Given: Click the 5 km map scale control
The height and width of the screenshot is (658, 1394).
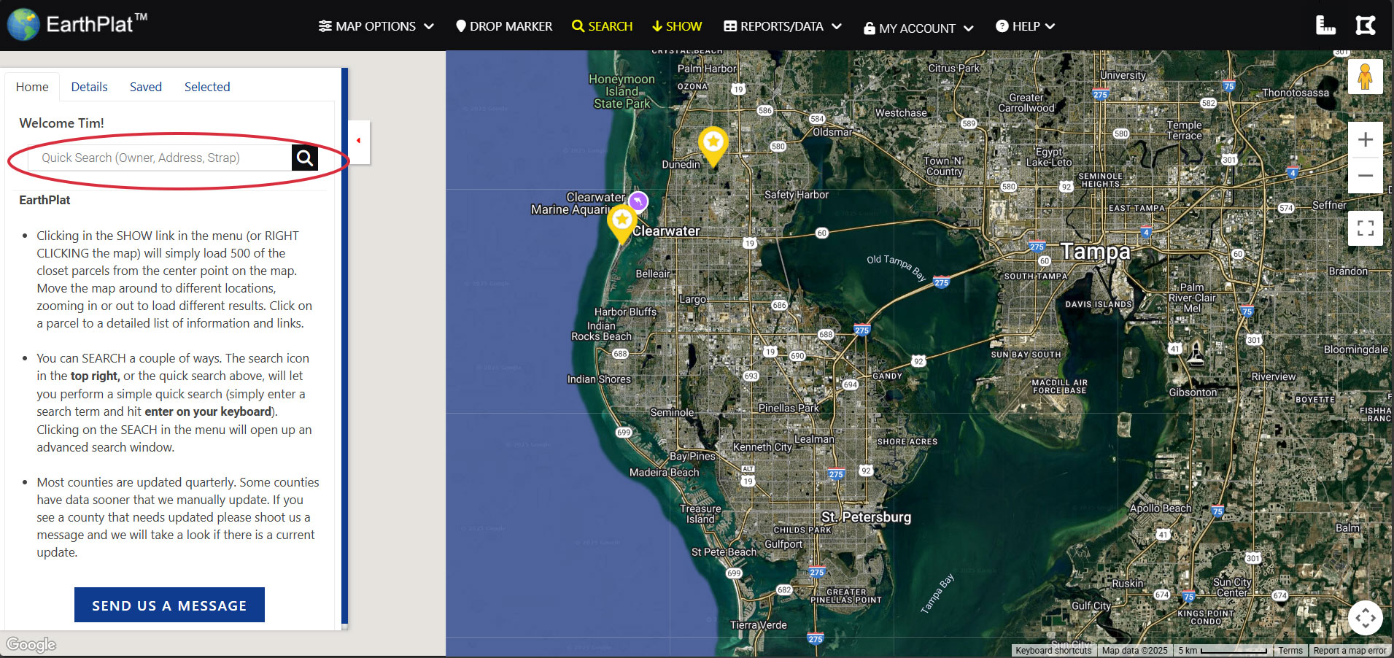Looking at the screenshot, I should tap(1222, 651).
